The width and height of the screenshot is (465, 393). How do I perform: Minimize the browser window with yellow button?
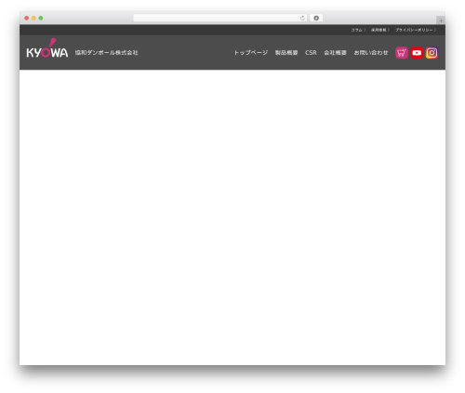point(33,18)
